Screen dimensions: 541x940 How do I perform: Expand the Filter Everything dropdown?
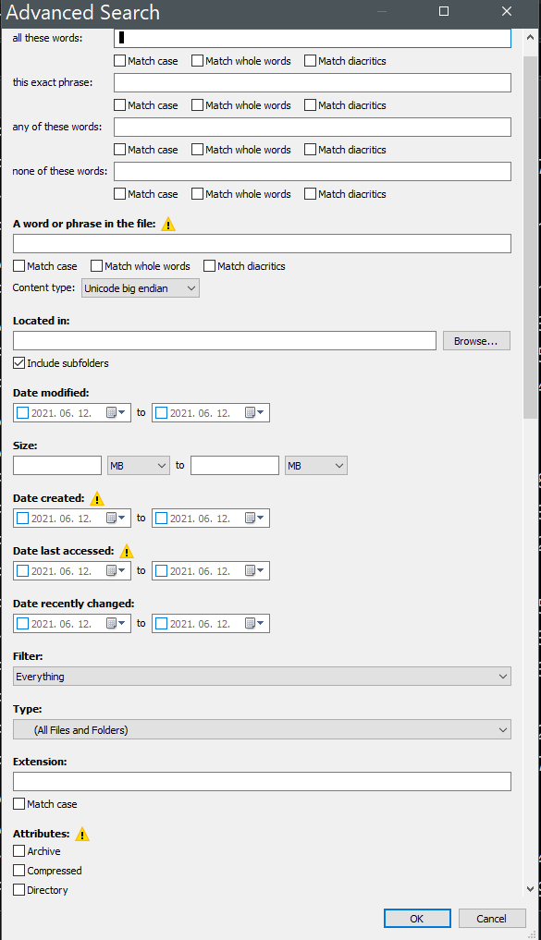coord(262,677)
